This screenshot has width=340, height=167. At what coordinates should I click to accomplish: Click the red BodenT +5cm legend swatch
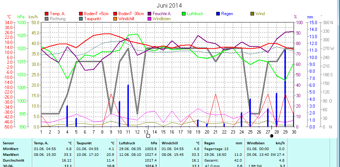pyautogui.click(x=81, y=14)
